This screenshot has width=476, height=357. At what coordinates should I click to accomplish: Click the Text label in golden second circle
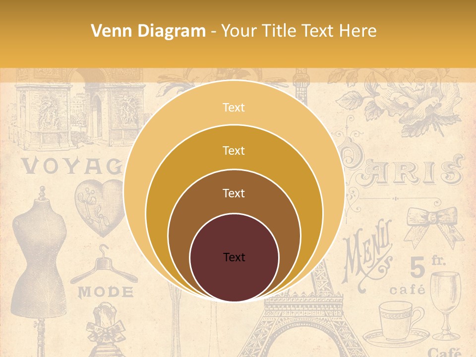(234, 151)
